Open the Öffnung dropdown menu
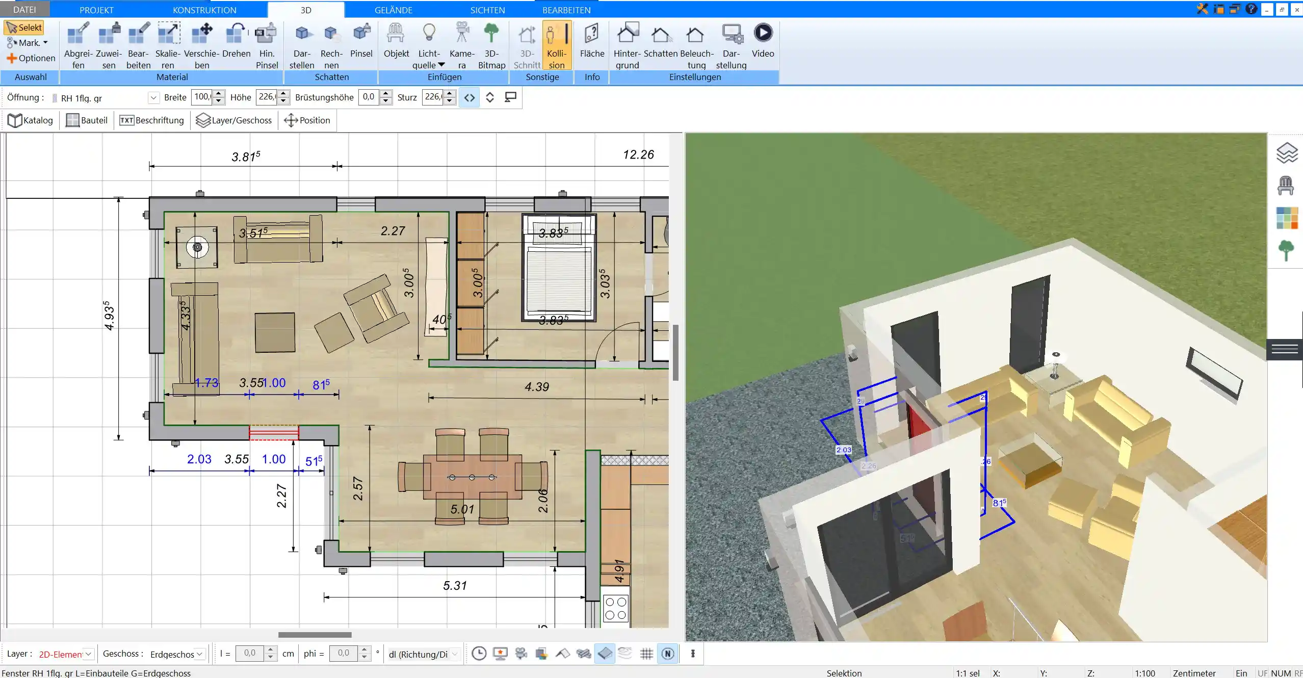1303x678 pixels. (152, 96)
